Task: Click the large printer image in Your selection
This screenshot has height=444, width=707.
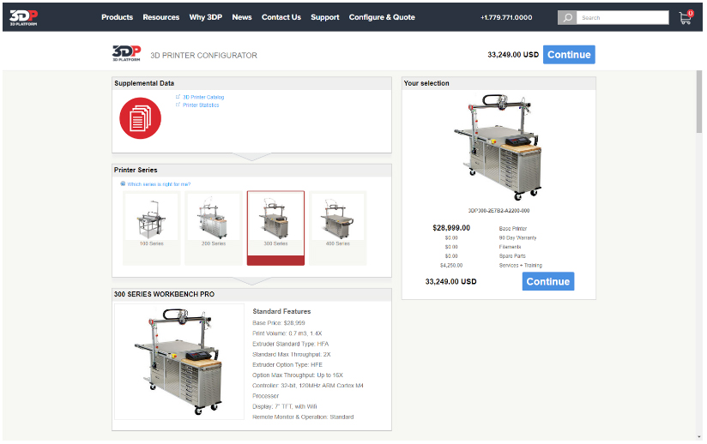Action: (x=499, y=147)
